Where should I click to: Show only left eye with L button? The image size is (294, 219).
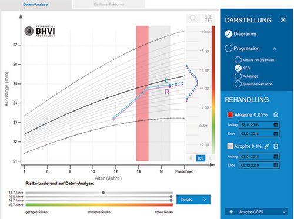[x=210, y=158]
